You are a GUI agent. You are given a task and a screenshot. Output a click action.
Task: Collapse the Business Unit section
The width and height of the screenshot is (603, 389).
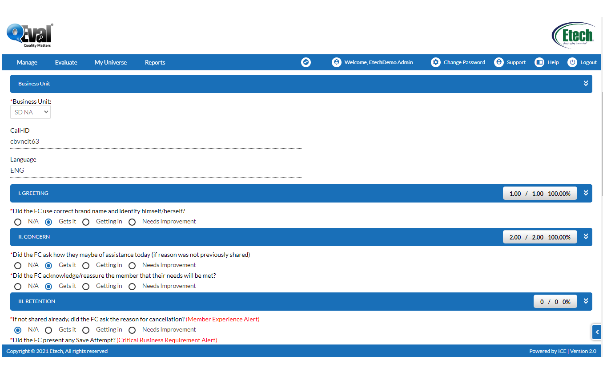coord(586,84)
